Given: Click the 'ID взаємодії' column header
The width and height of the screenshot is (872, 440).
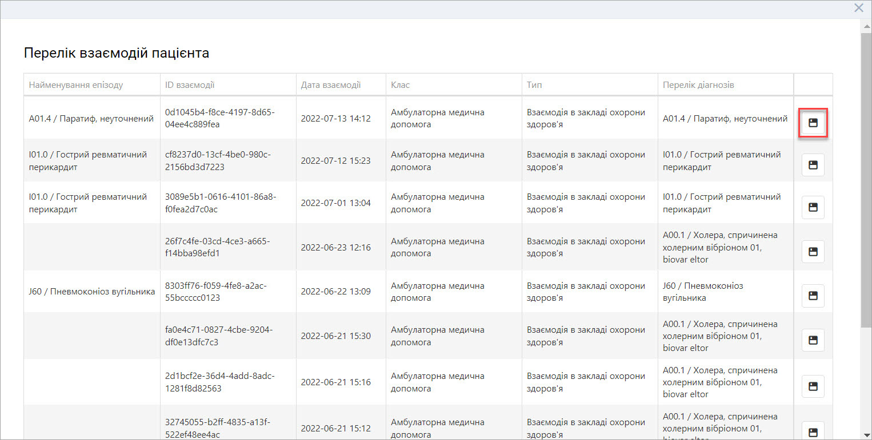Looking at the screenshot, I should coord(190,85).
